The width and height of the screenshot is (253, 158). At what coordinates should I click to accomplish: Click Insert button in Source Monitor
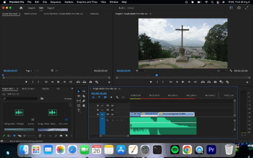[x=78, y=82]
